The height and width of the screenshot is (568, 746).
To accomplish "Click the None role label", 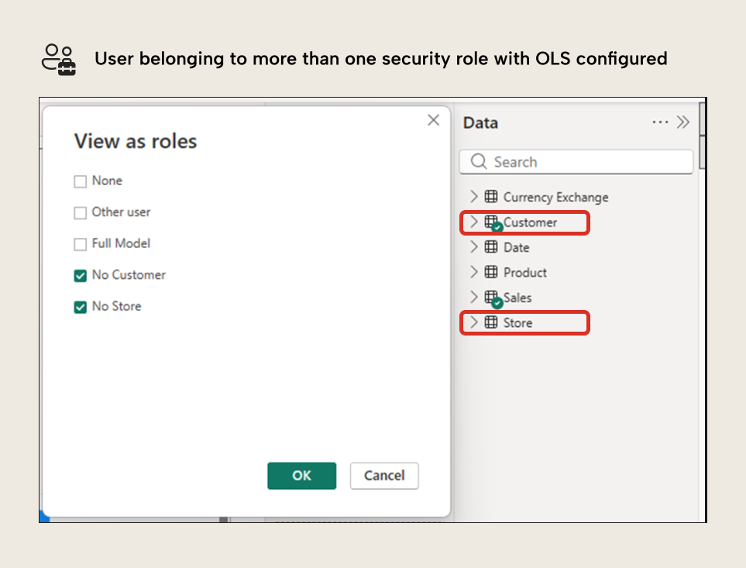I will coord(107,181).
